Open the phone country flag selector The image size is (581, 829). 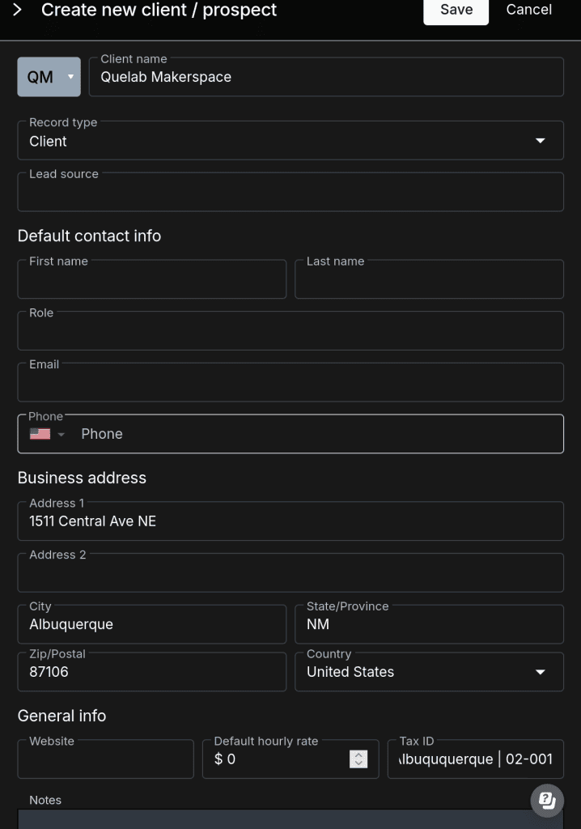[x=47, y=434]
